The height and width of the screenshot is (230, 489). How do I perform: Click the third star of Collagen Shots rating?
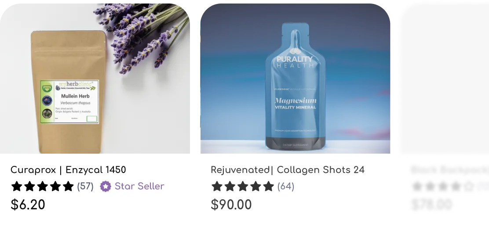[243, 186]
